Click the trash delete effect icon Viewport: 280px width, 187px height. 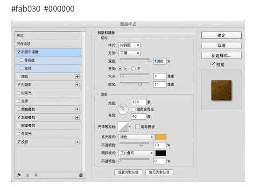click(81, 175)
